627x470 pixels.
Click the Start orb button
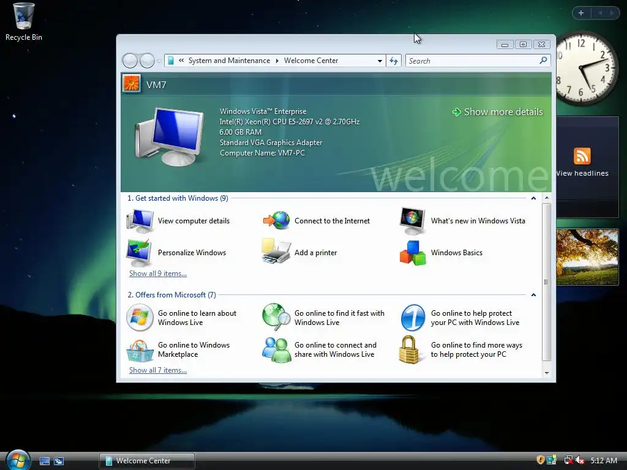(18, 460)
